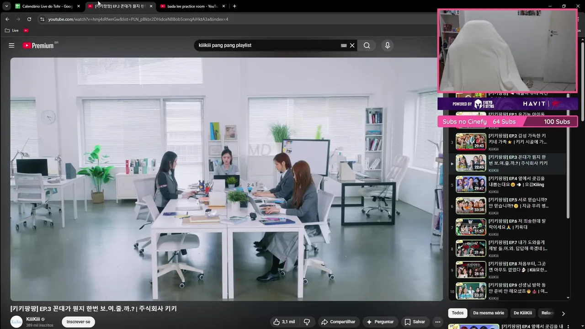Select the Da mesma série chip
This screenshot has height=329, width=585.
point(489,313)
